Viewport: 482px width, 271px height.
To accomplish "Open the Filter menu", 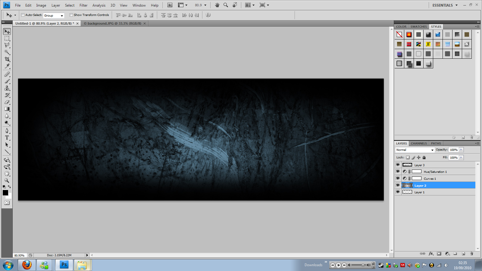I will tap(83, 5).
